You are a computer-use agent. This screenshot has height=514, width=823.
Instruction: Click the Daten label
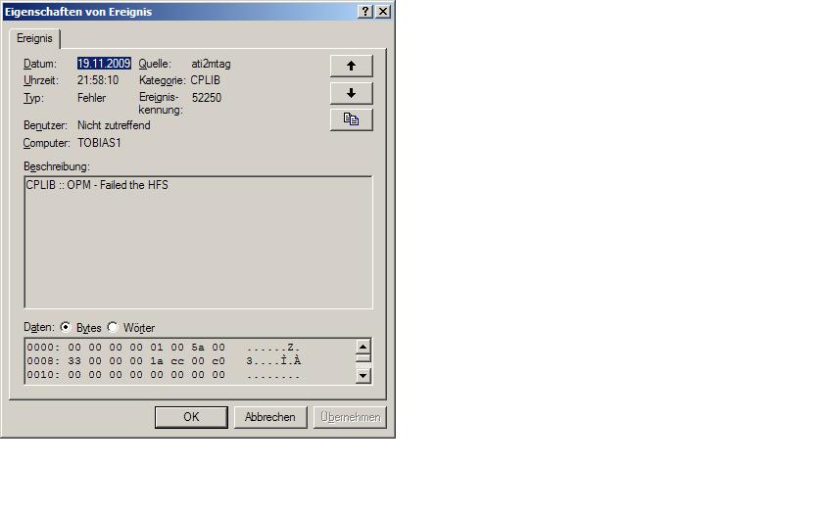point(39,327)
